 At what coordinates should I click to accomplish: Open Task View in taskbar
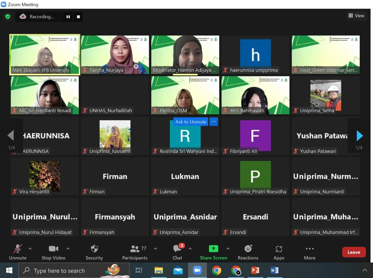139,271
